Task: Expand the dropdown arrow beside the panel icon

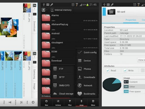Action: [x=47, y=10]
